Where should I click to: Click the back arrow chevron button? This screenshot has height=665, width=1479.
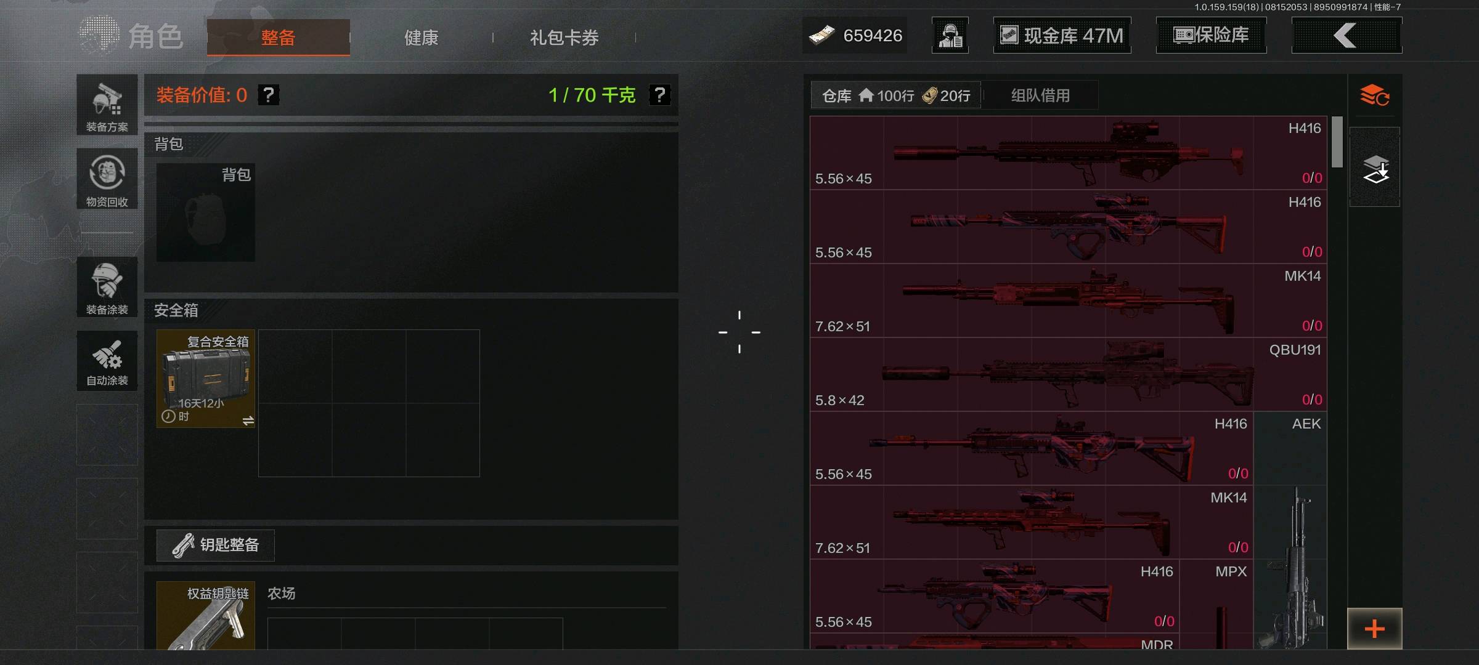[1347, 35]
